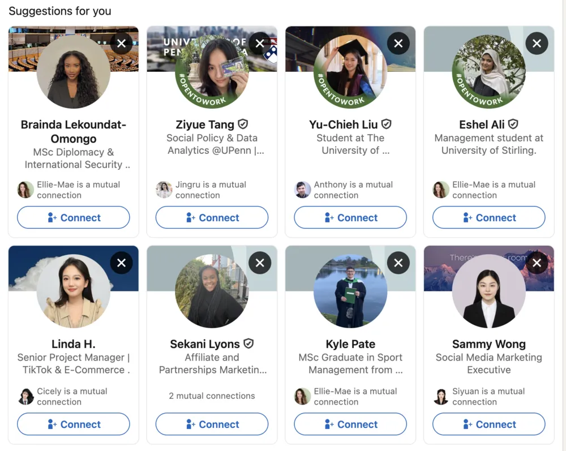This screenshot has width=566, height=451.
Task: View Sekani's 2 mutual connections
Action: 212,396
